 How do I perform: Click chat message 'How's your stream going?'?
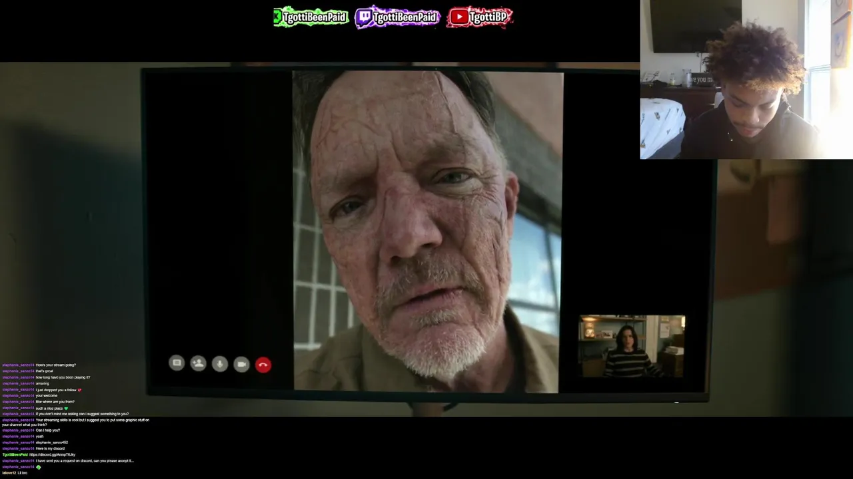(56, 365)
